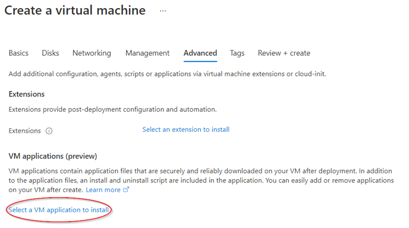The height and width of the screenshot is (228, 409).
Task: Click external link icon after Learn more
Action: tap(127, 190)
